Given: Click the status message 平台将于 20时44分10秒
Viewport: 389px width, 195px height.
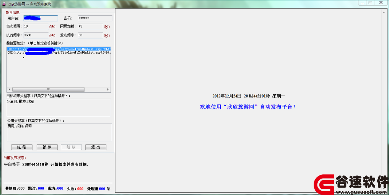Looking at the screenshot, I should pos(46,164).
